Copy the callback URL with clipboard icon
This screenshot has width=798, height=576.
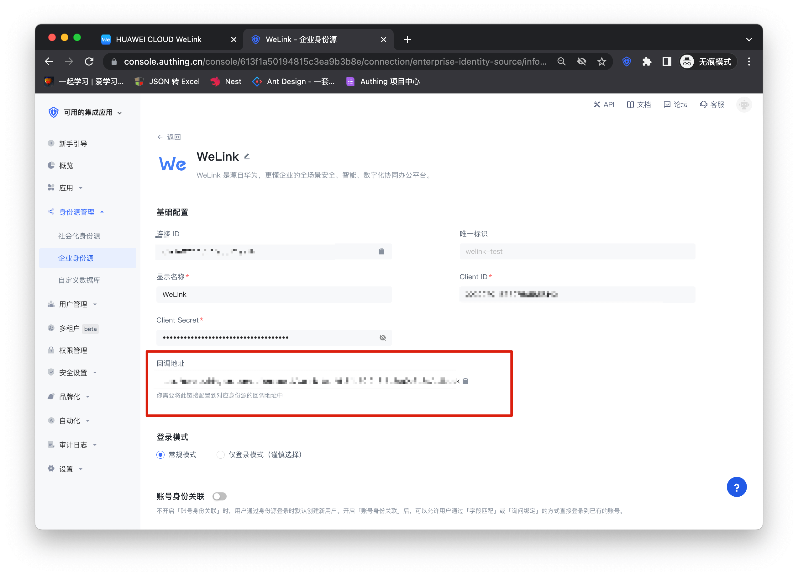(x=465, y=381)
